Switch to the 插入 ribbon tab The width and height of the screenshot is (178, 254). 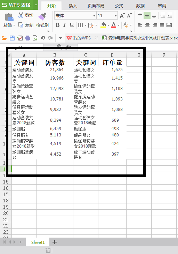[73, 6]
